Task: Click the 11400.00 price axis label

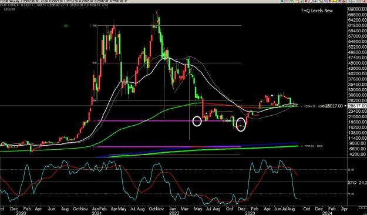Action: 358,138
